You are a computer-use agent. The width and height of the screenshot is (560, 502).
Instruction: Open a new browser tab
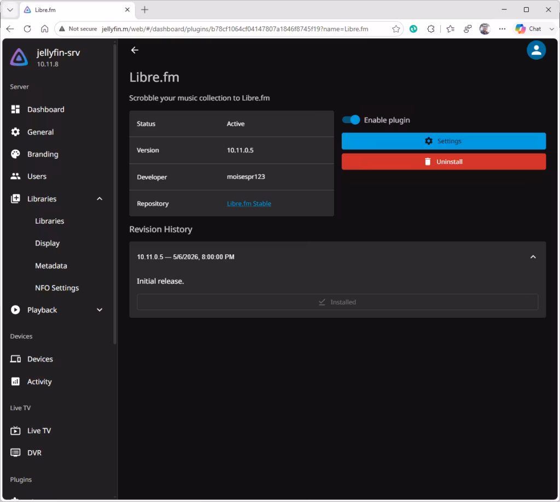tap(144, 10)
